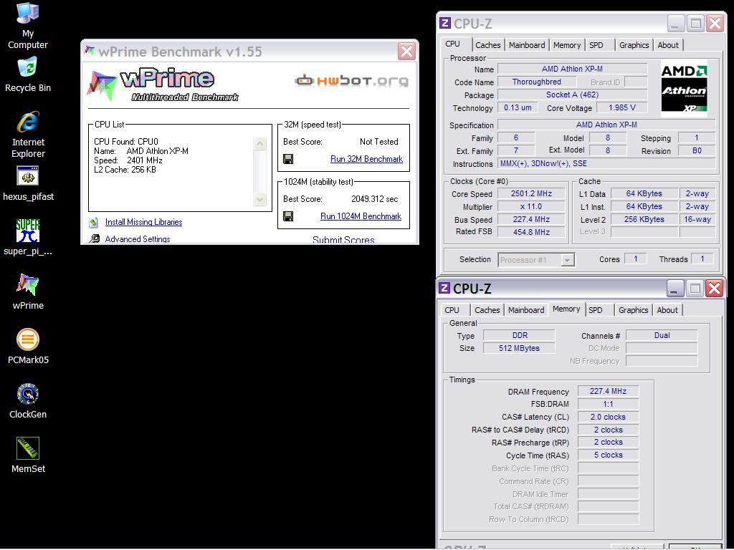Open Memory tab in upper CPU-Z

click(567, 45)
